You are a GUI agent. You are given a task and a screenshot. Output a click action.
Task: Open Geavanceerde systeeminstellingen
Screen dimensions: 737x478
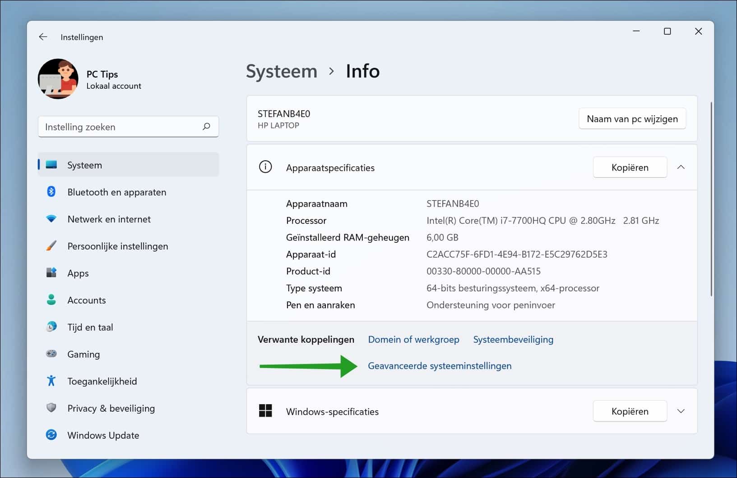click(x=440, y=366)
